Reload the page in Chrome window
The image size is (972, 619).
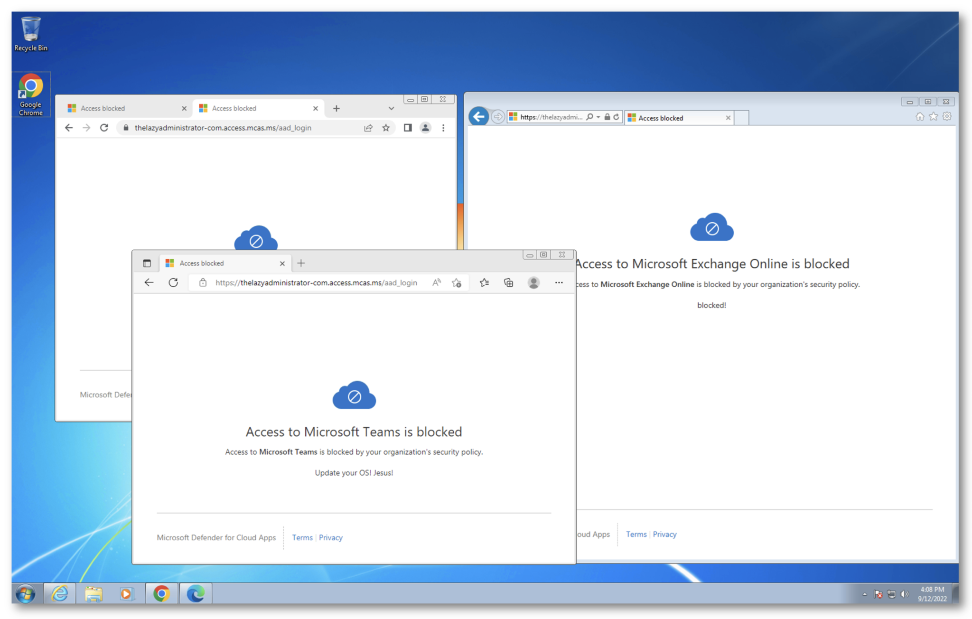pyautogui.click(x=104, y=128)
